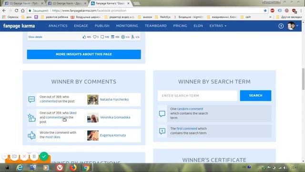Open Vivaldi browser from the taskbar
Screen dimensions: 305x172
tap(60, 168)
